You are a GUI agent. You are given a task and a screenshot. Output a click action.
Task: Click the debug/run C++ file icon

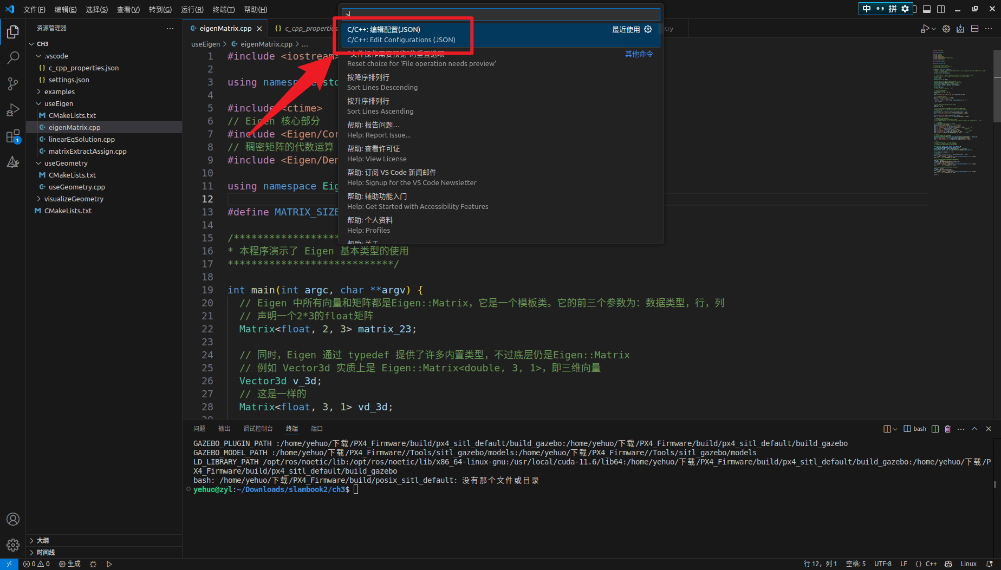click(x=925, y=29)
